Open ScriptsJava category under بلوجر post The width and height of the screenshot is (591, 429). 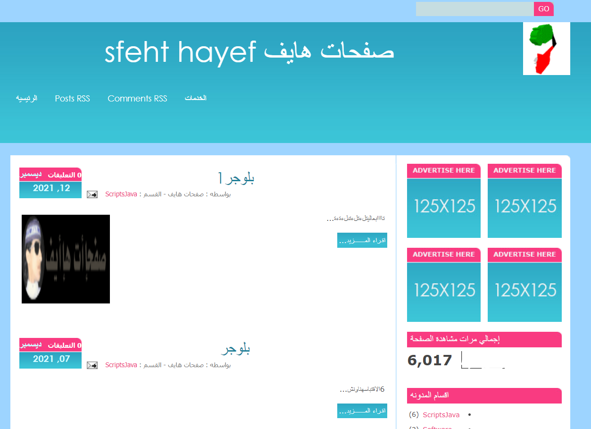pos(121,365)
